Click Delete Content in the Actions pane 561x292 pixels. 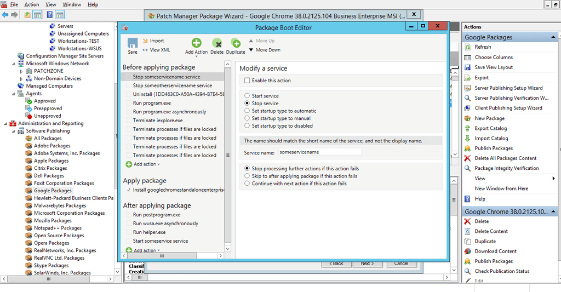click(x=491, y=231)
